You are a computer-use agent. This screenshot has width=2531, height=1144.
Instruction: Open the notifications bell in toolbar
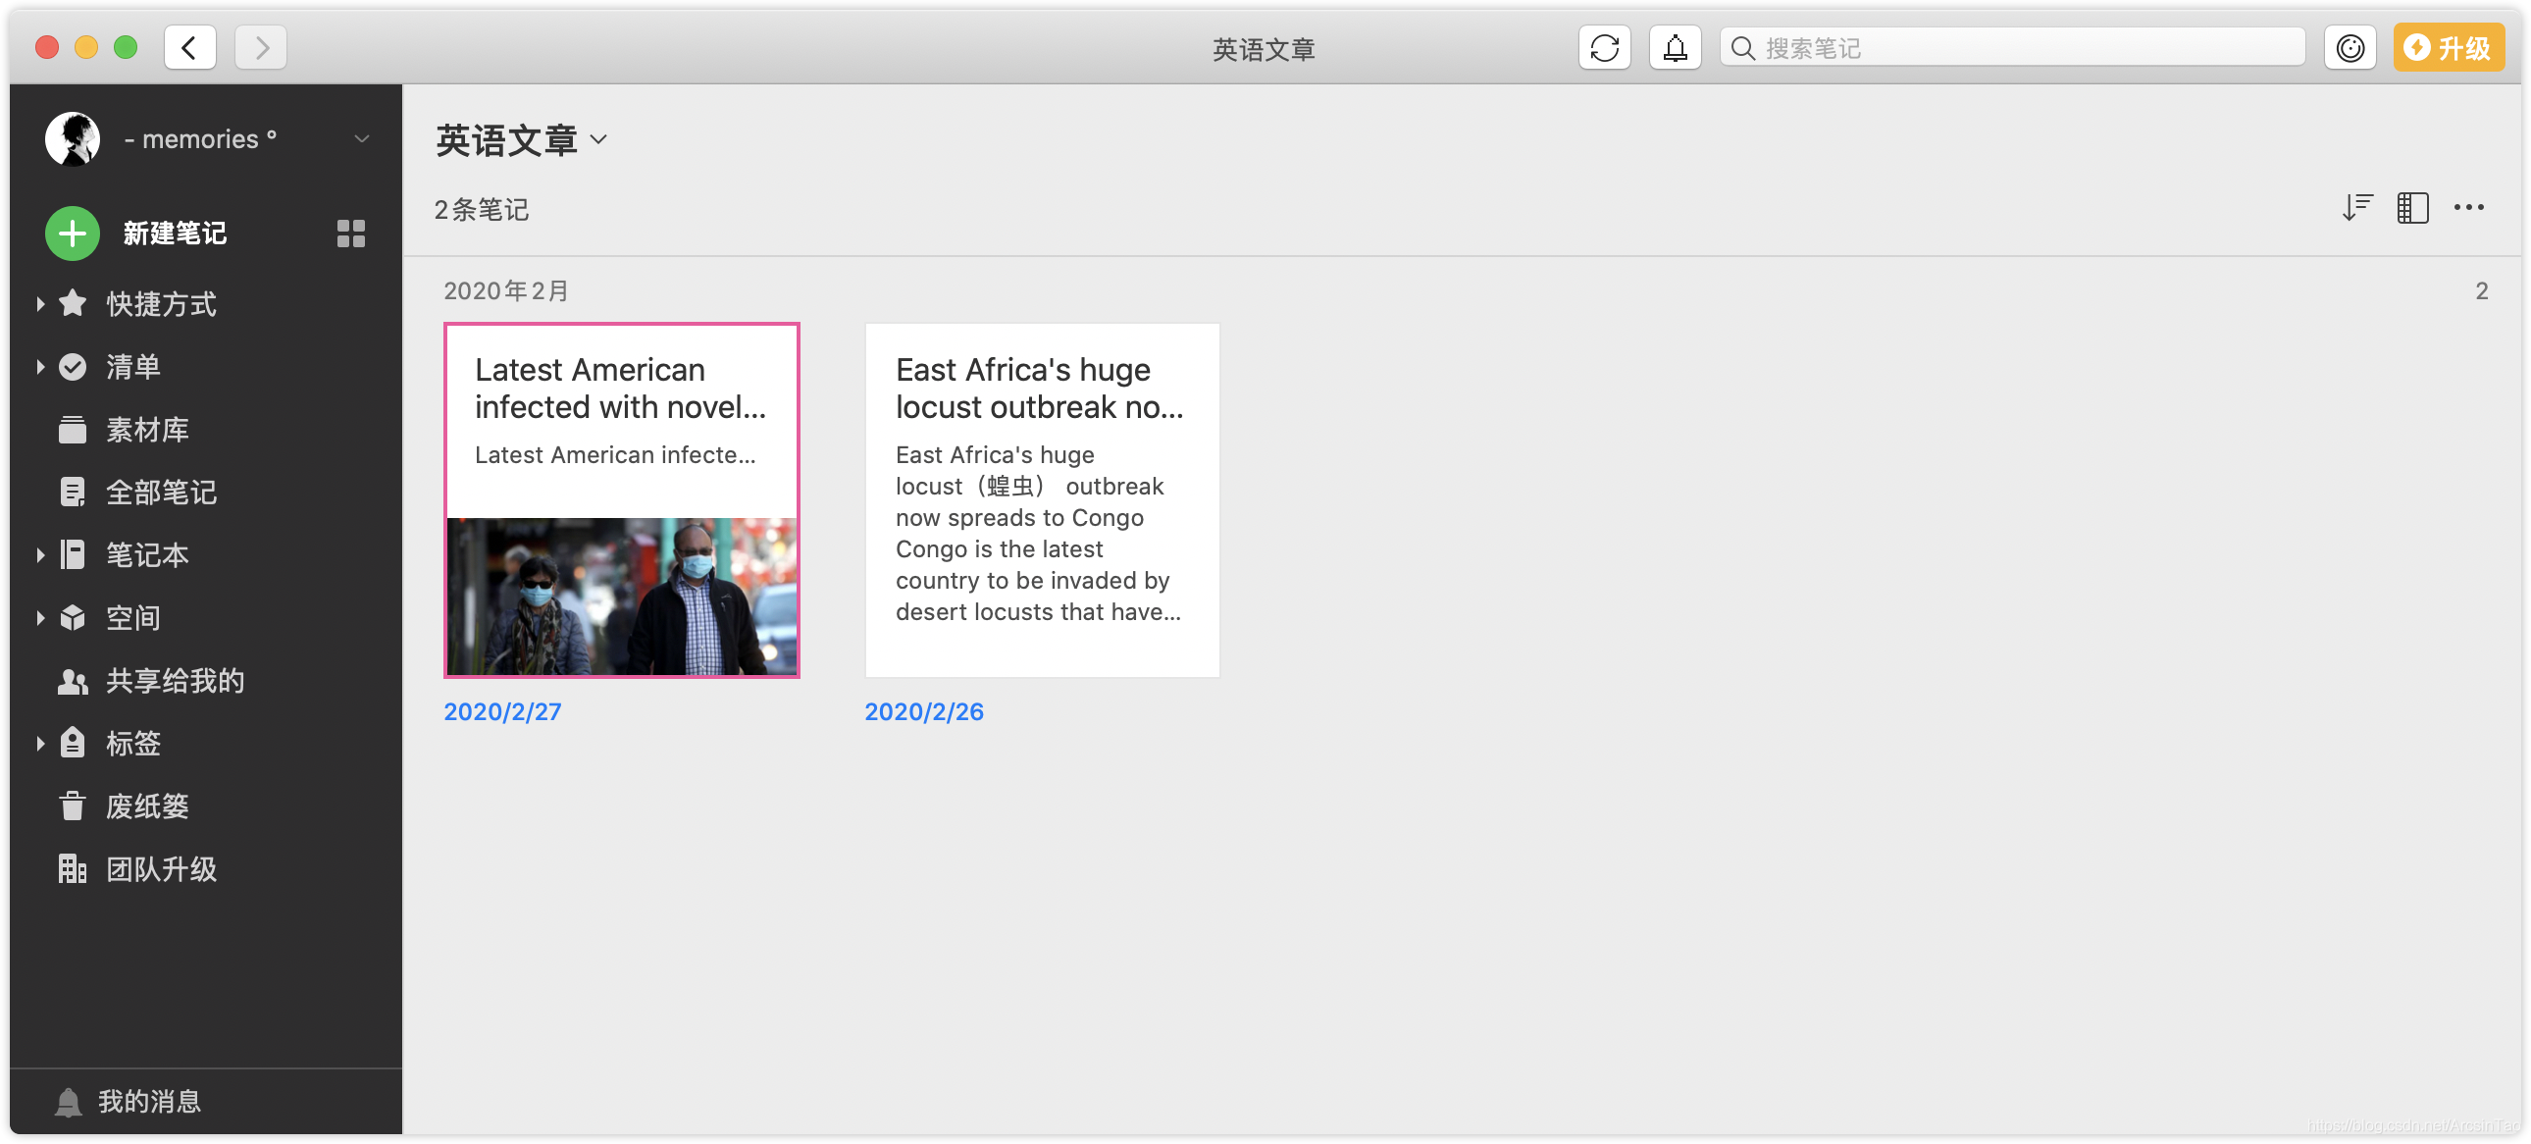click(1675, 47)
